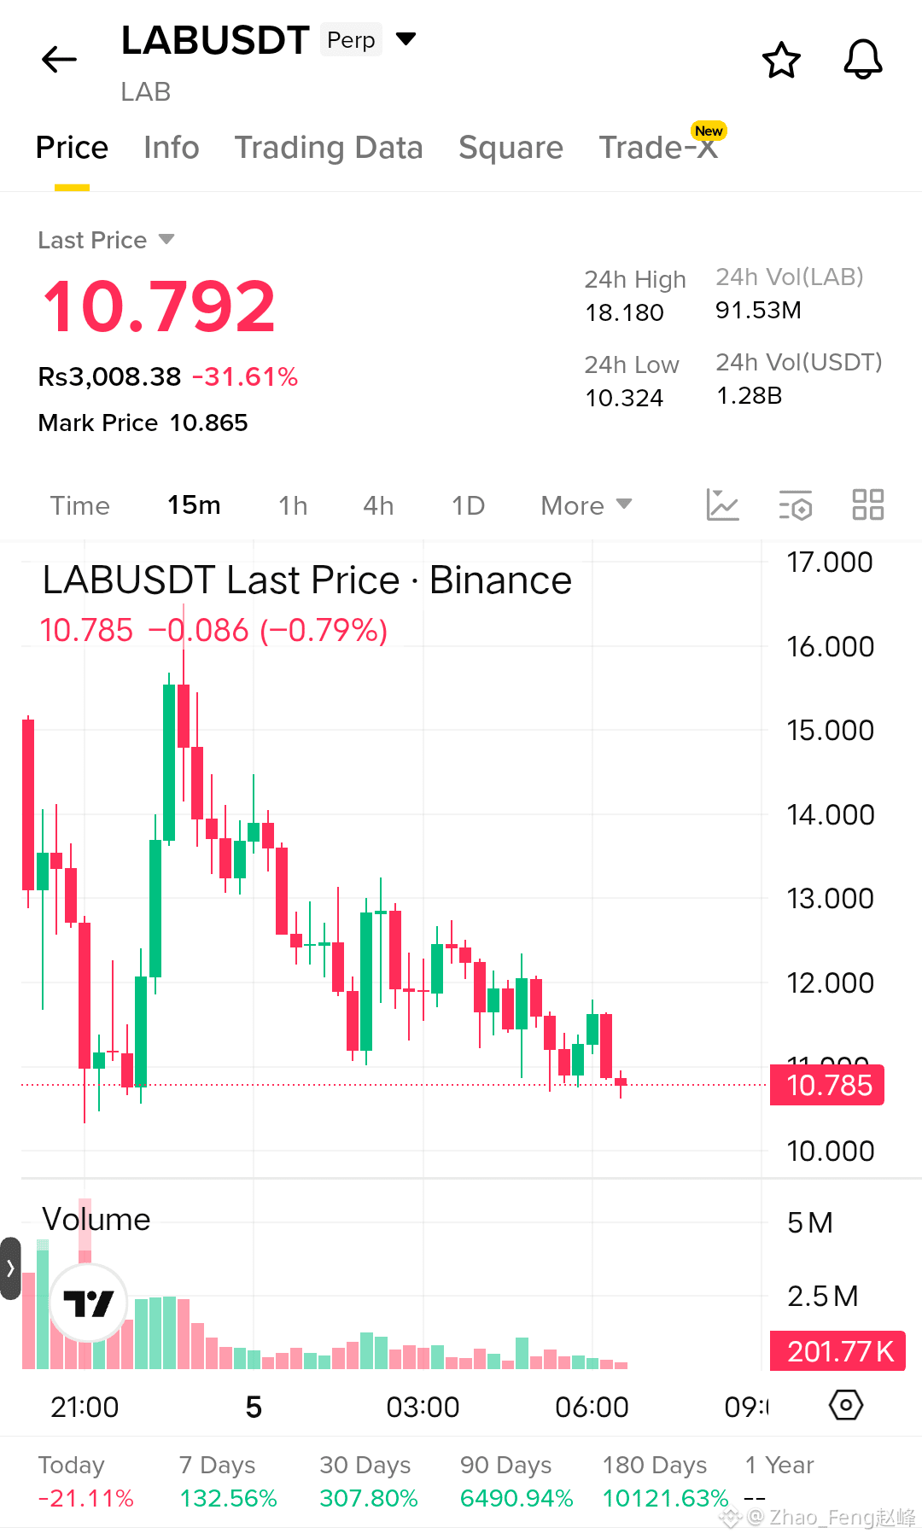
Task: Open the Trade-X tab
Action: [x=658, y=148]
